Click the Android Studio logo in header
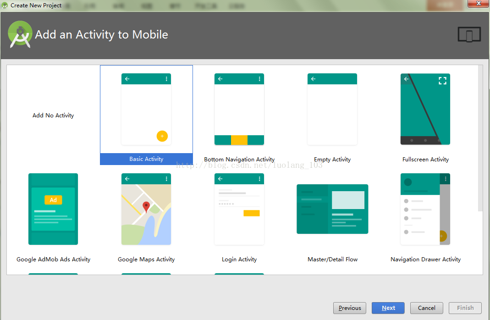490x320 pixels. coord(20,34)
